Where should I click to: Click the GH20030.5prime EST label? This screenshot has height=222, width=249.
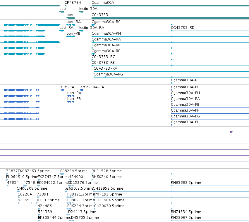click(x=109, y=206)
